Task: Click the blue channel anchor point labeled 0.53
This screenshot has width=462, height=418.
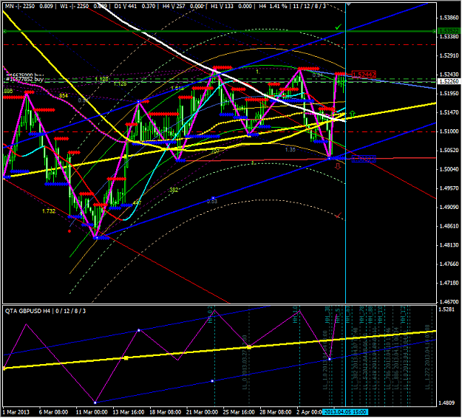Action: [214, 198]
